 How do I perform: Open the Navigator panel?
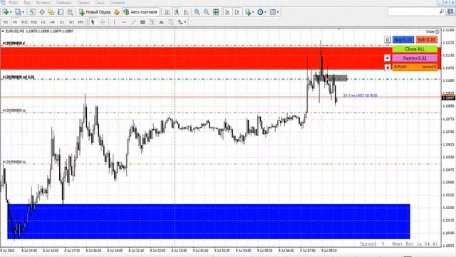51,12
